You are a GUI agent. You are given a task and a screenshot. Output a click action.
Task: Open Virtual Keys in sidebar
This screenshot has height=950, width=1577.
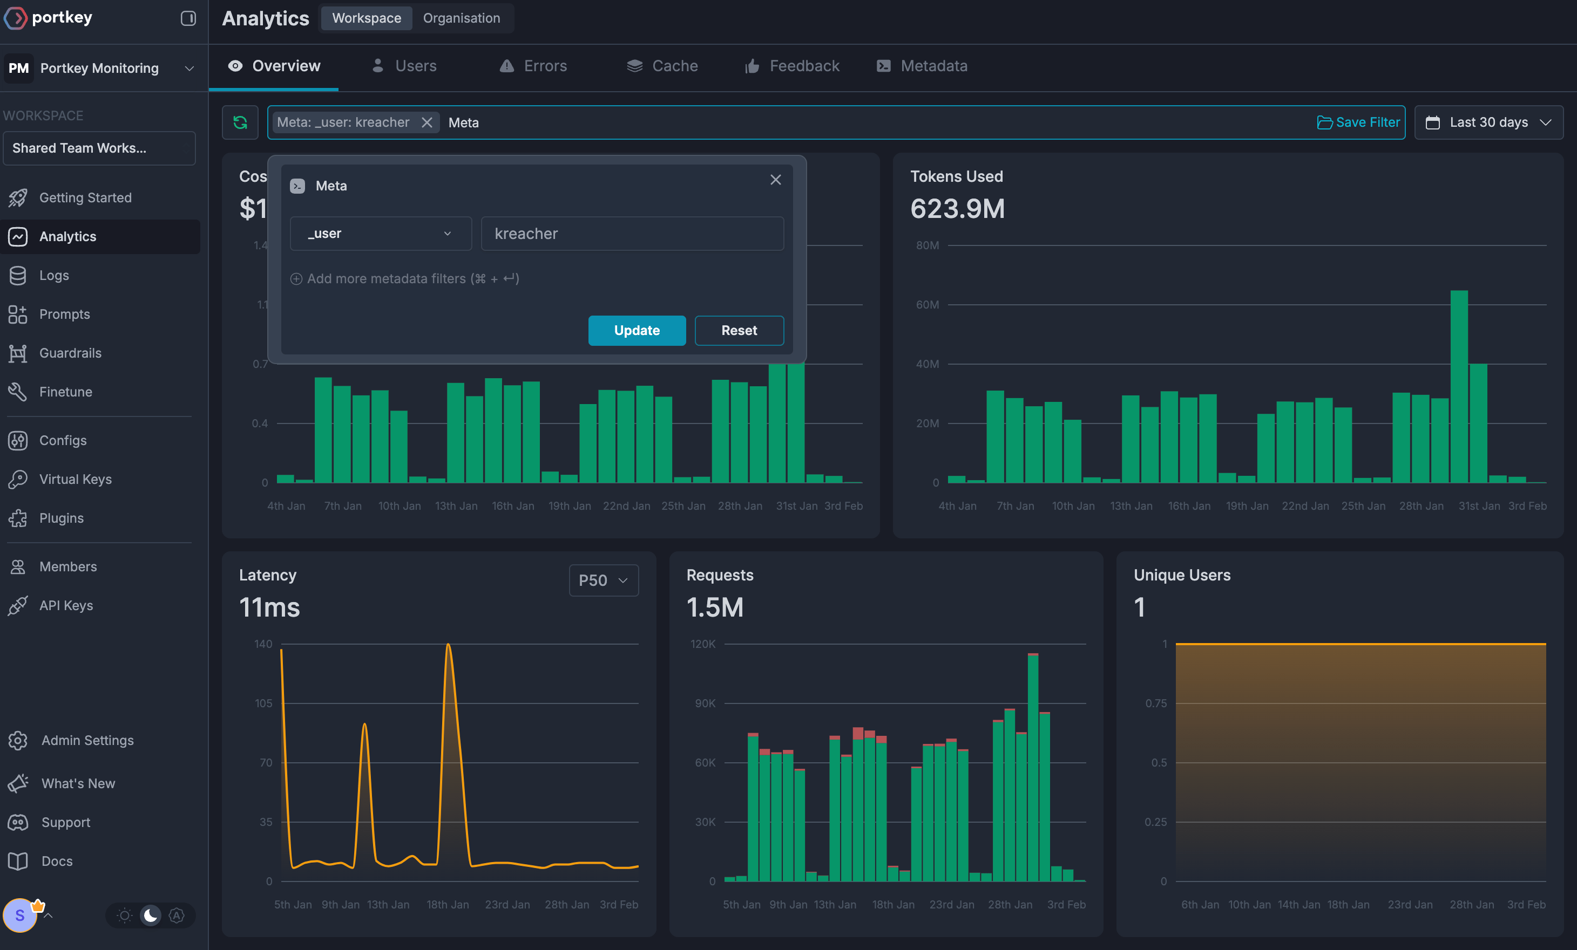pyautogui.click(x=75, y=479)
